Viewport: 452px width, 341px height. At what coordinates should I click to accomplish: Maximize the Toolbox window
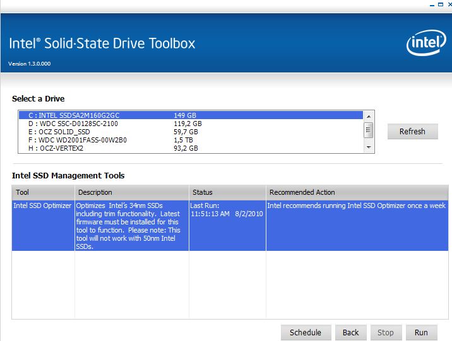[x=441, y=4]
